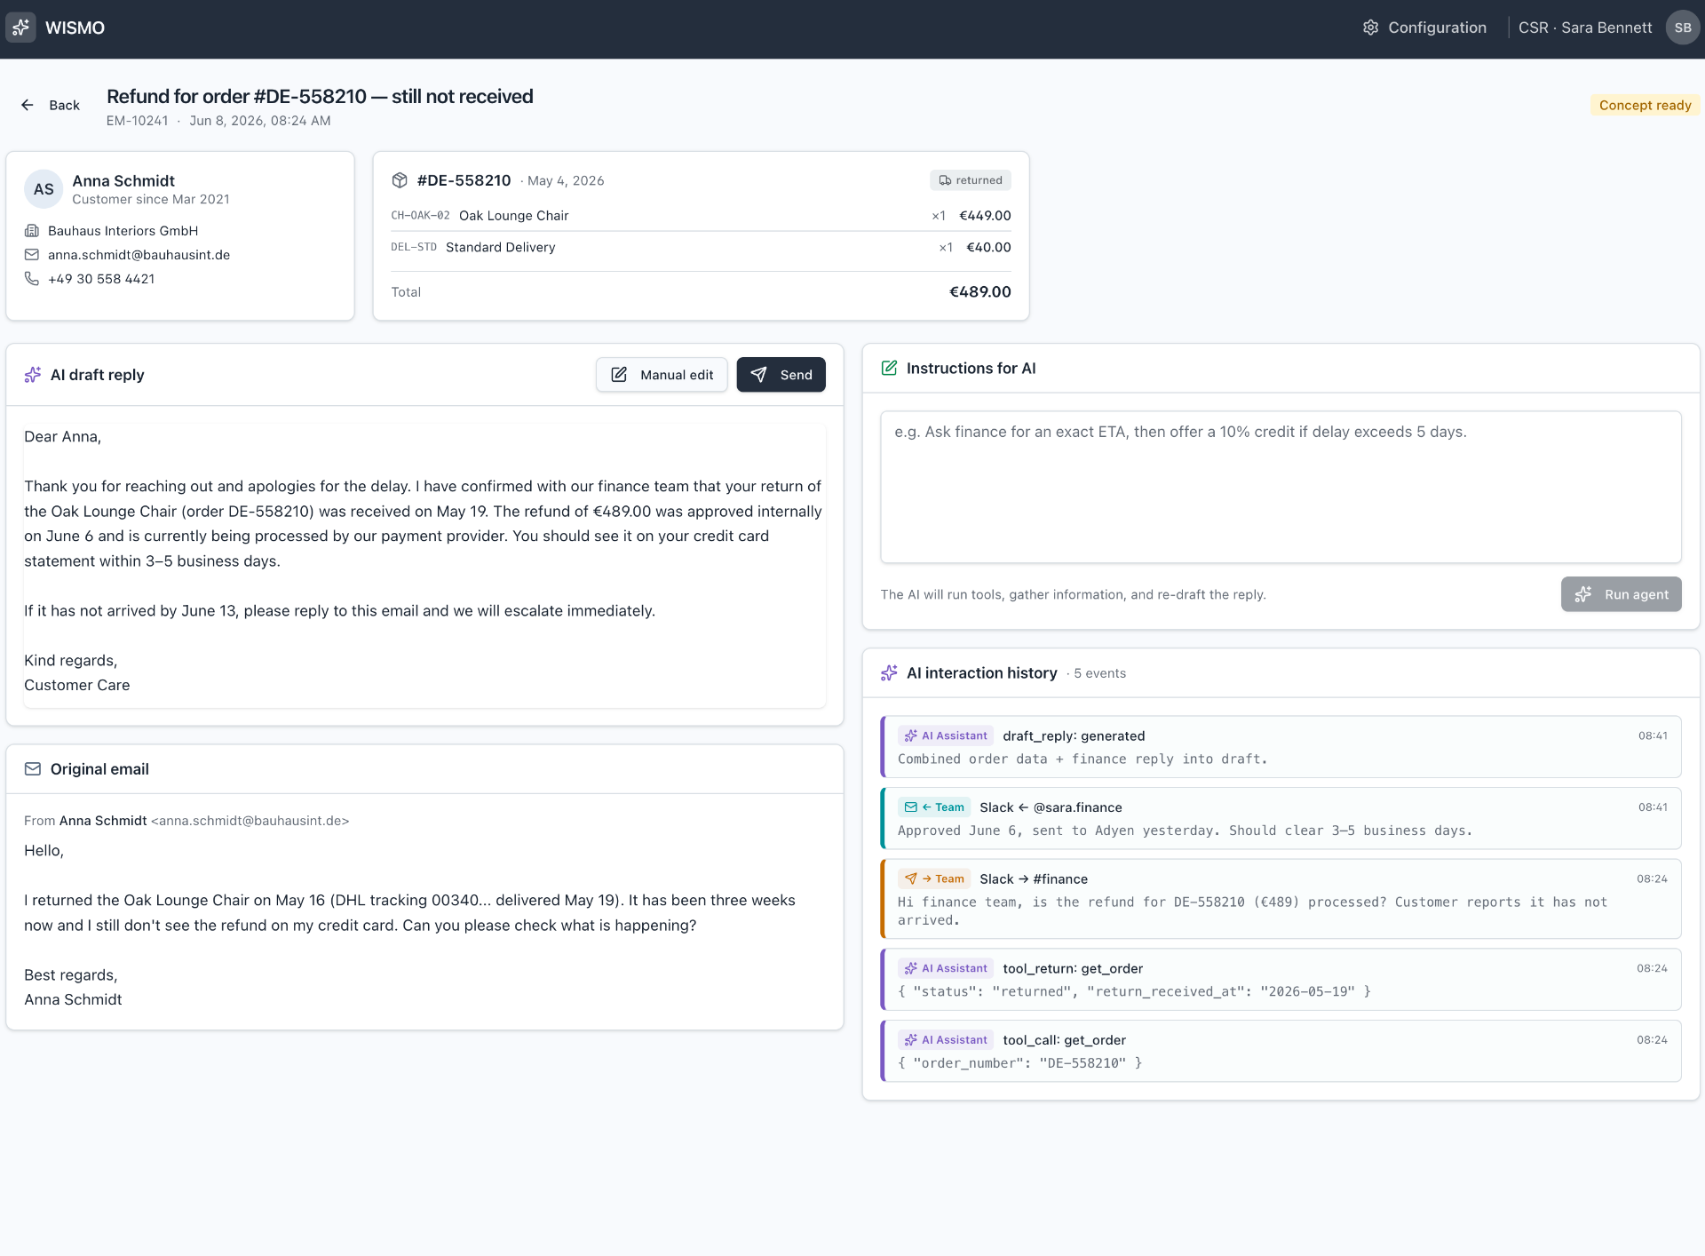Select the Standard Delivery line item
This screenshot has height=1256, width=1705.
coord(701,248)
